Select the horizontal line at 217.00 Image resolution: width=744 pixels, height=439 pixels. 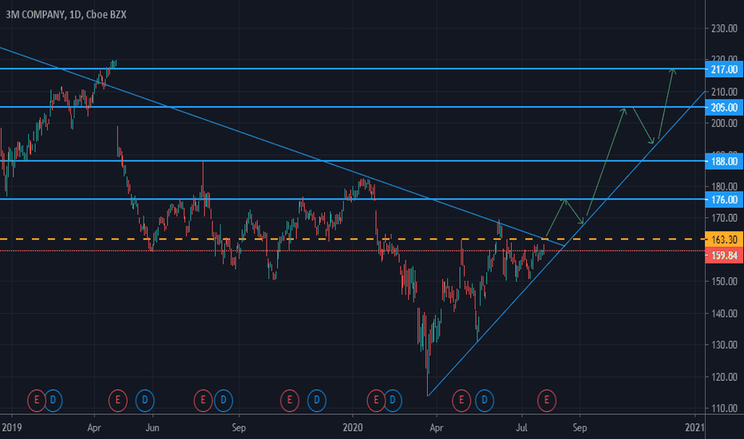point(353,69)
